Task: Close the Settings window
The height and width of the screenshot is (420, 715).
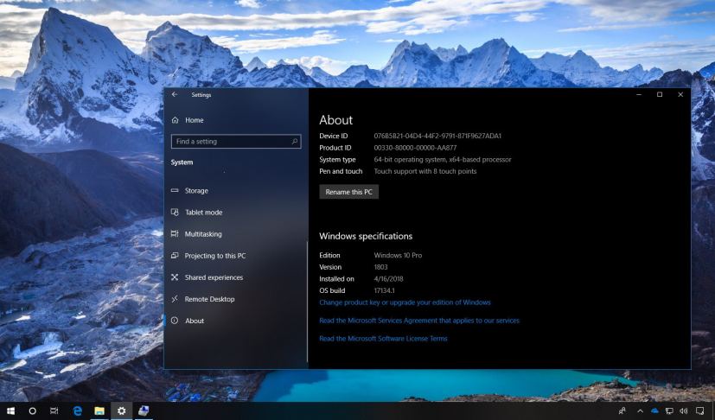Action: (680, 94)
